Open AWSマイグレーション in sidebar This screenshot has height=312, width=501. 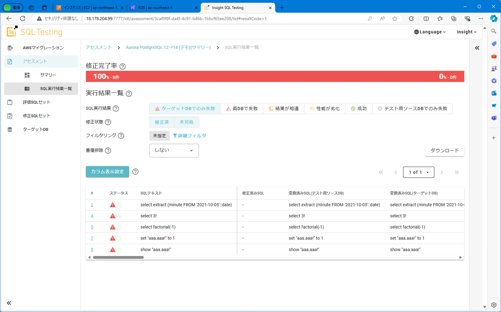pyautogui.click(x=41, y=48)
